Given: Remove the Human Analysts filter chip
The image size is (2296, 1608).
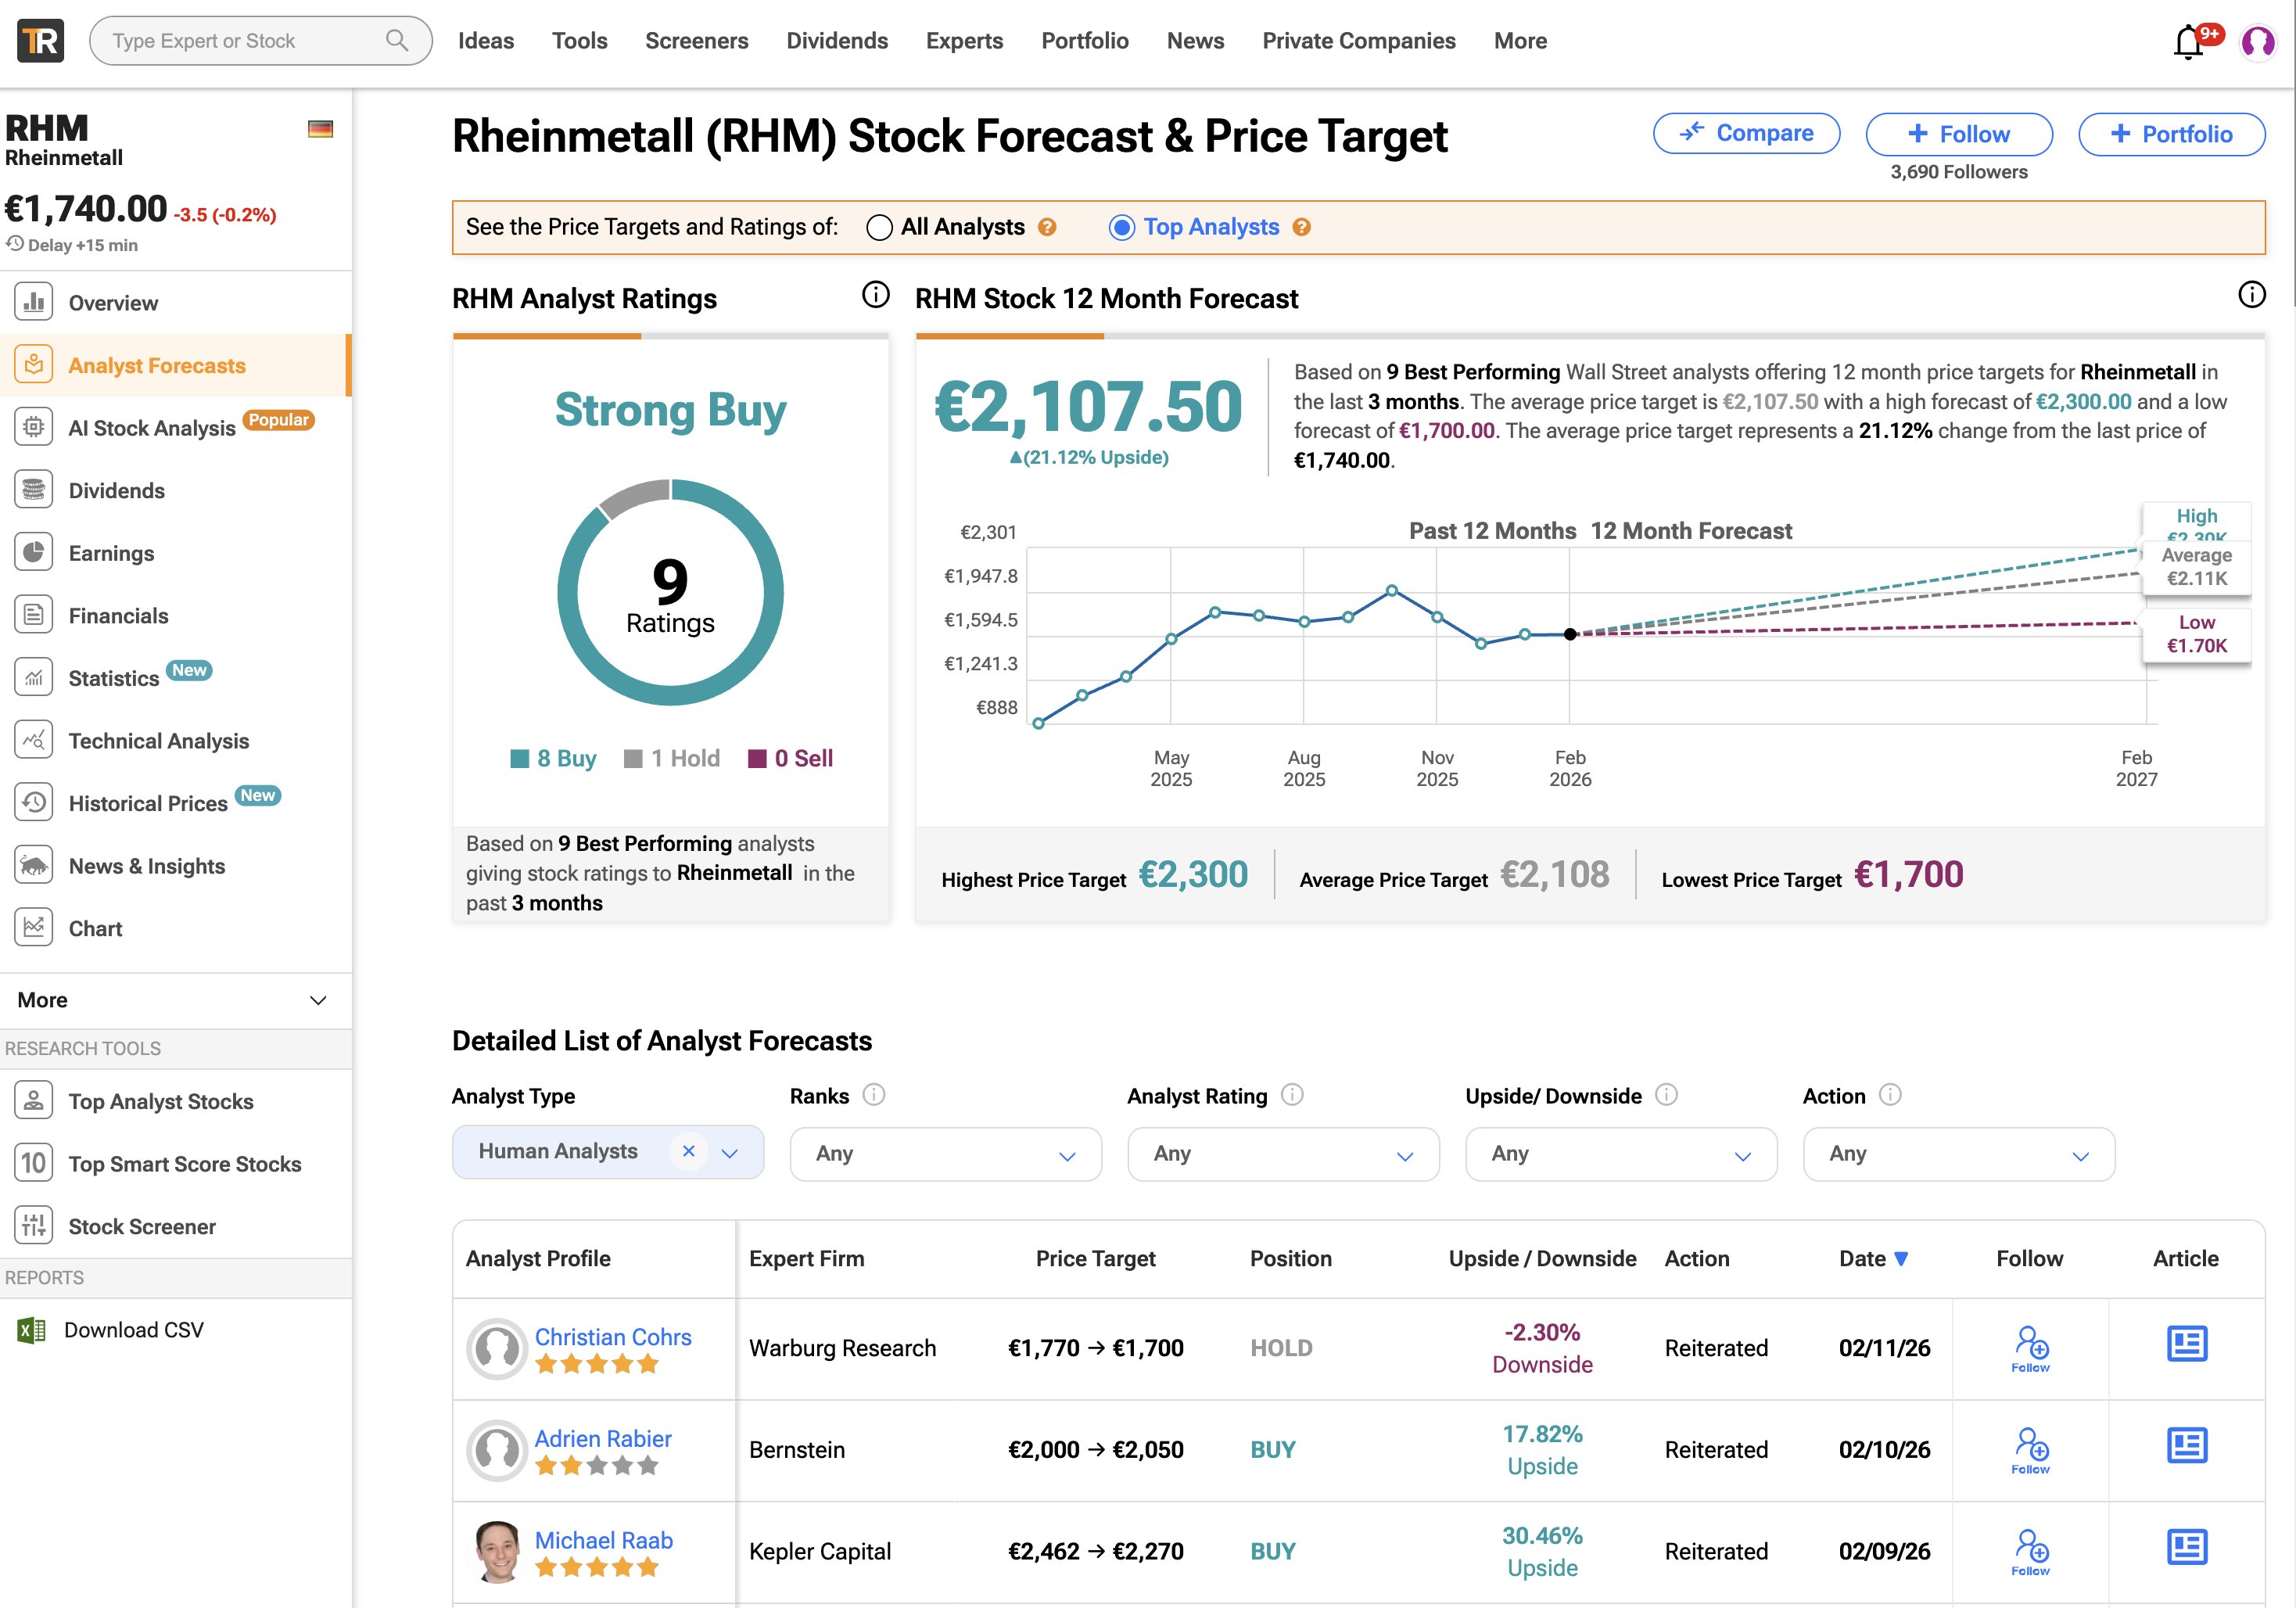Looking at the screenshot, I should pyautogui.click(x=688, y=1151).
